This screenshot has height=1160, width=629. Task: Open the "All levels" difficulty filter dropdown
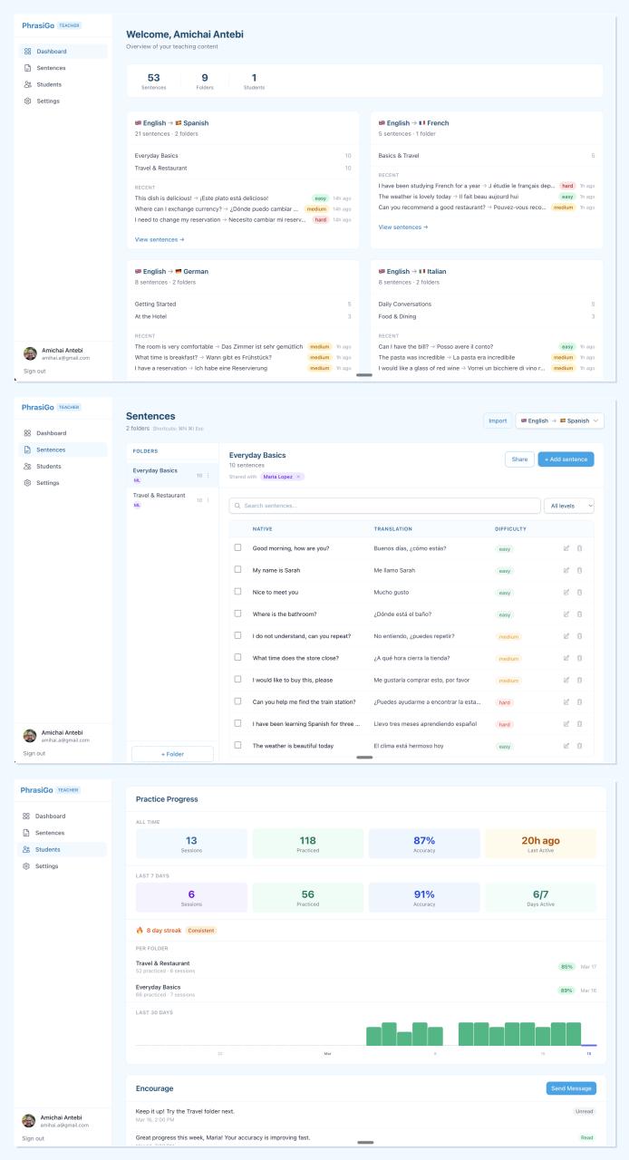click(569, 506)
